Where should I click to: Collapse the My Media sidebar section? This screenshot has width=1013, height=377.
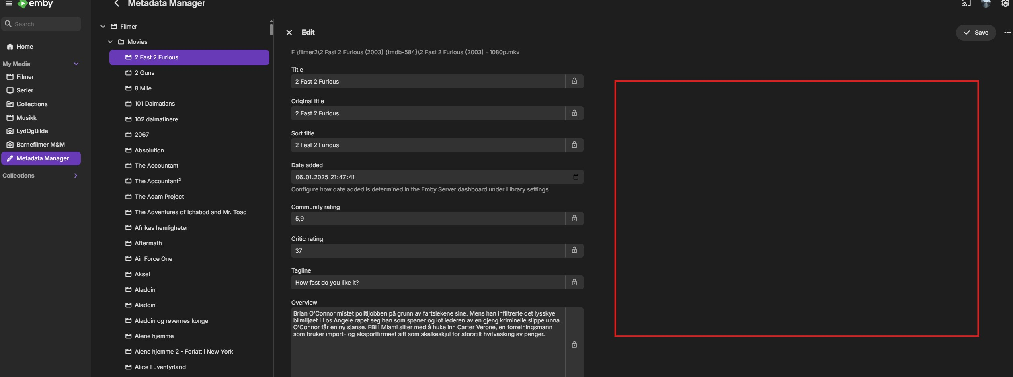(x=76, y=64)
